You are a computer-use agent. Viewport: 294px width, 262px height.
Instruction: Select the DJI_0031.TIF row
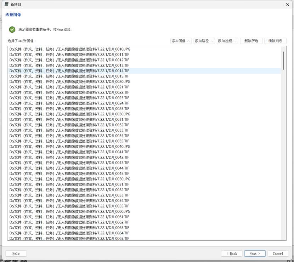(145, 120)
